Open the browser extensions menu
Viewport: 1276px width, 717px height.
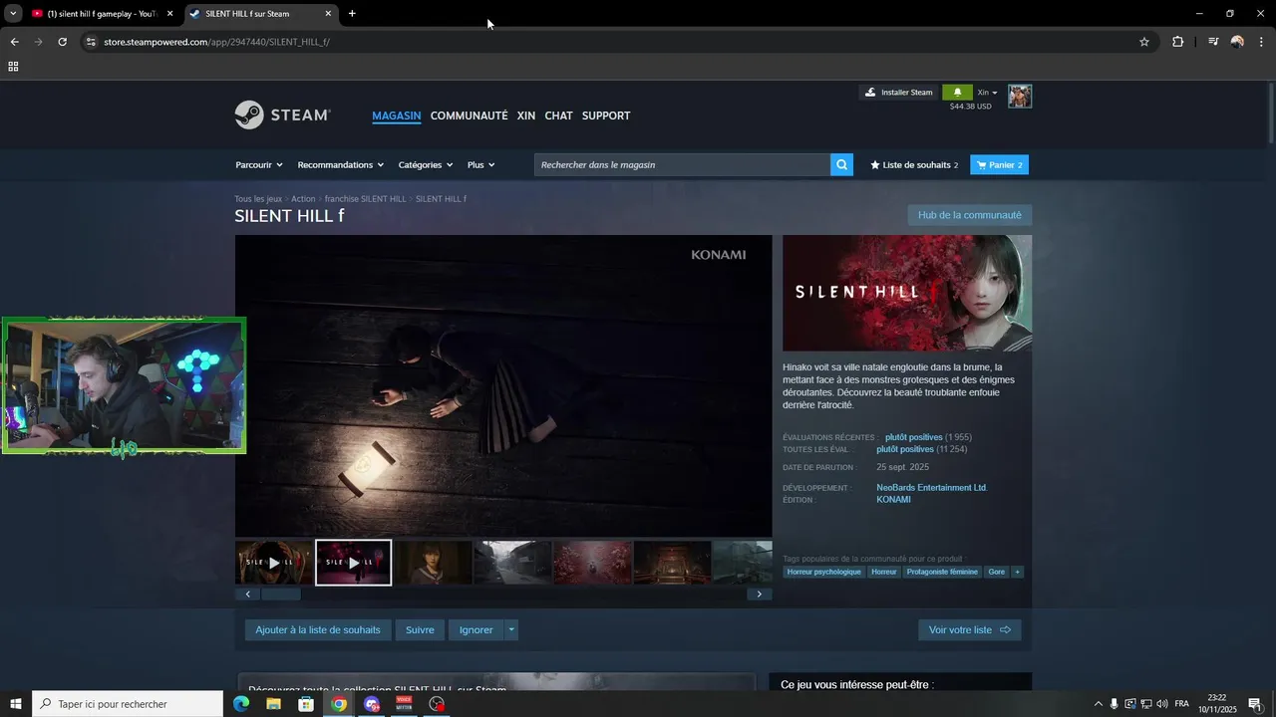(x=1178, y=42)
